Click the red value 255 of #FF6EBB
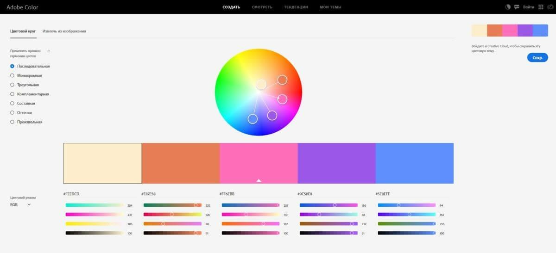Image resolution: width=556 pixels, height=253 pixels. coord(286,205)
